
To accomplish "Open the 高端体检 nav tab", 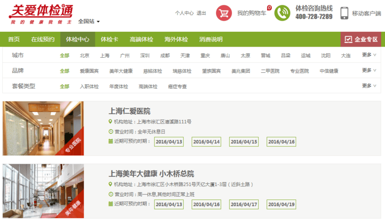I will [141, 39].
